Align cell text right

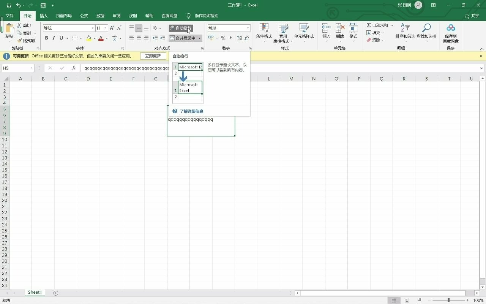coord(146,38)
